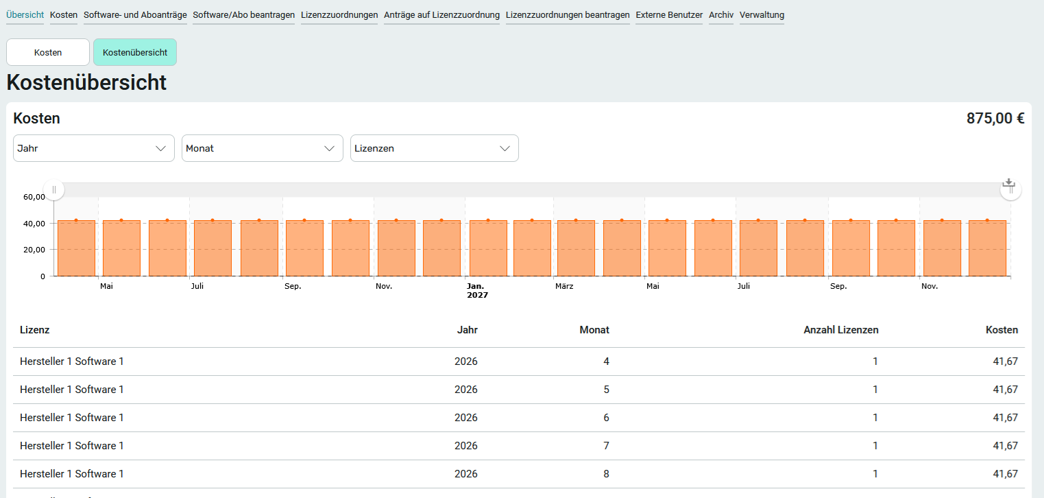Click the Jan. 2027 bar in the chart
This screenshot has width=1044, height=498.
(488, 248)
